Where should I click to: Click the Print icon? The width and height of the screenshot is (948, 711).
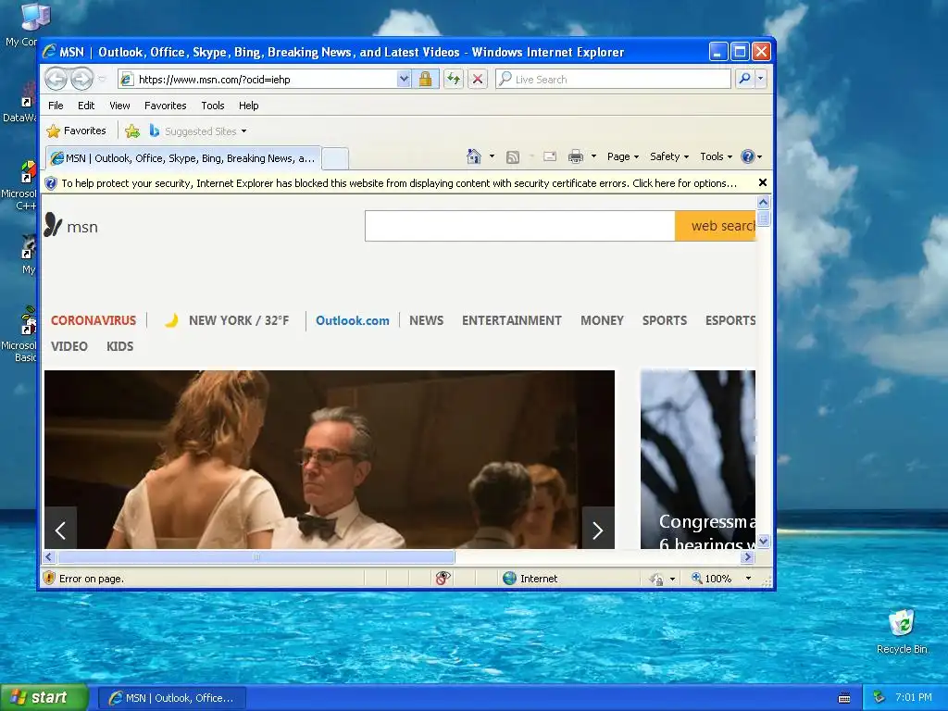click(576, 156)
